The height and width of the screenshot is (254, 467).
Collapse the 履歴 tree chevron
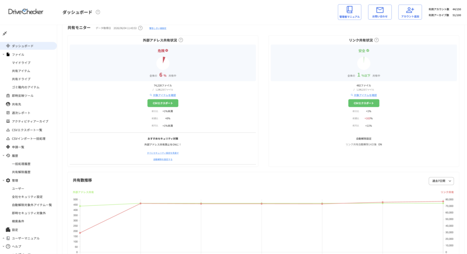click(3, 156)
